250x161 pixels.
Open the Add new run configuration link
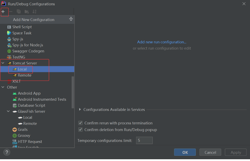click(x=162, y=42)
